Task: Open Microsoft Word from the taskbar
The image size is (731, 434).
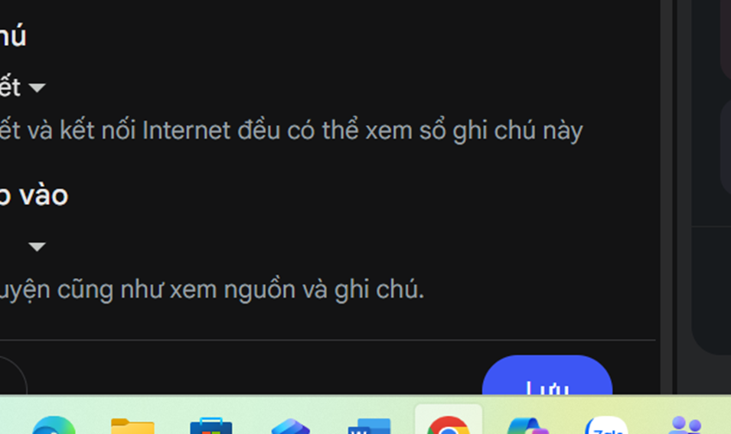Action: point(369,426)
